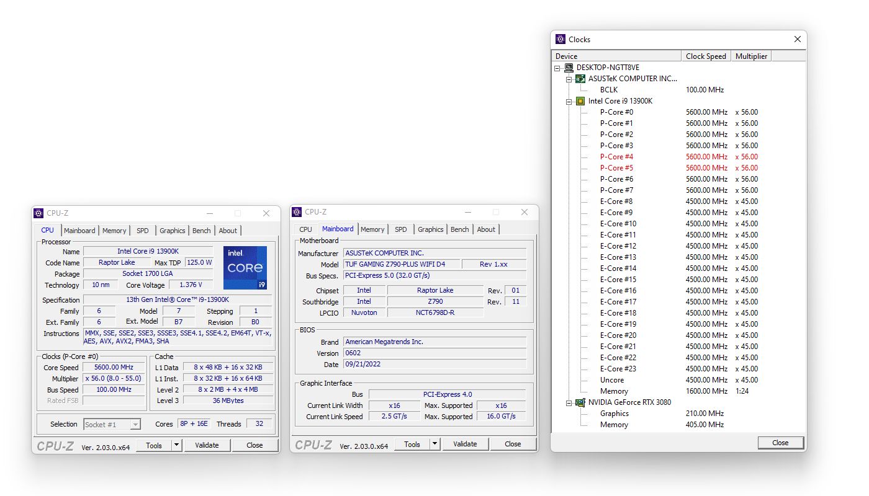Select the E-Core #12 row
Viewport: 869px width, 496px height.
[x=678, y=246]
